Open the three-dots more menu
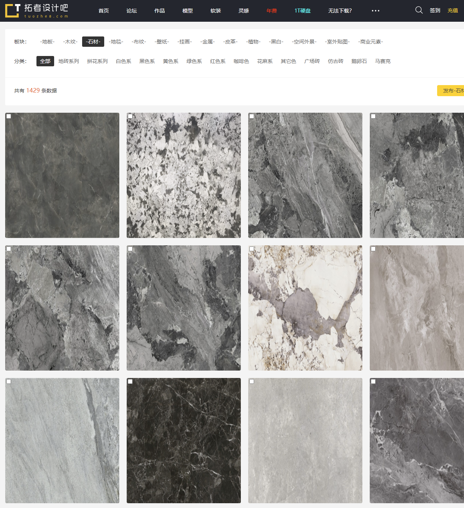 pos(375,11)
